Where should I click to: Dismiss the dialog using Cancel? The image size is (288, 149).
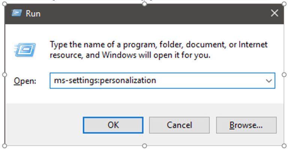coord(179,125)
